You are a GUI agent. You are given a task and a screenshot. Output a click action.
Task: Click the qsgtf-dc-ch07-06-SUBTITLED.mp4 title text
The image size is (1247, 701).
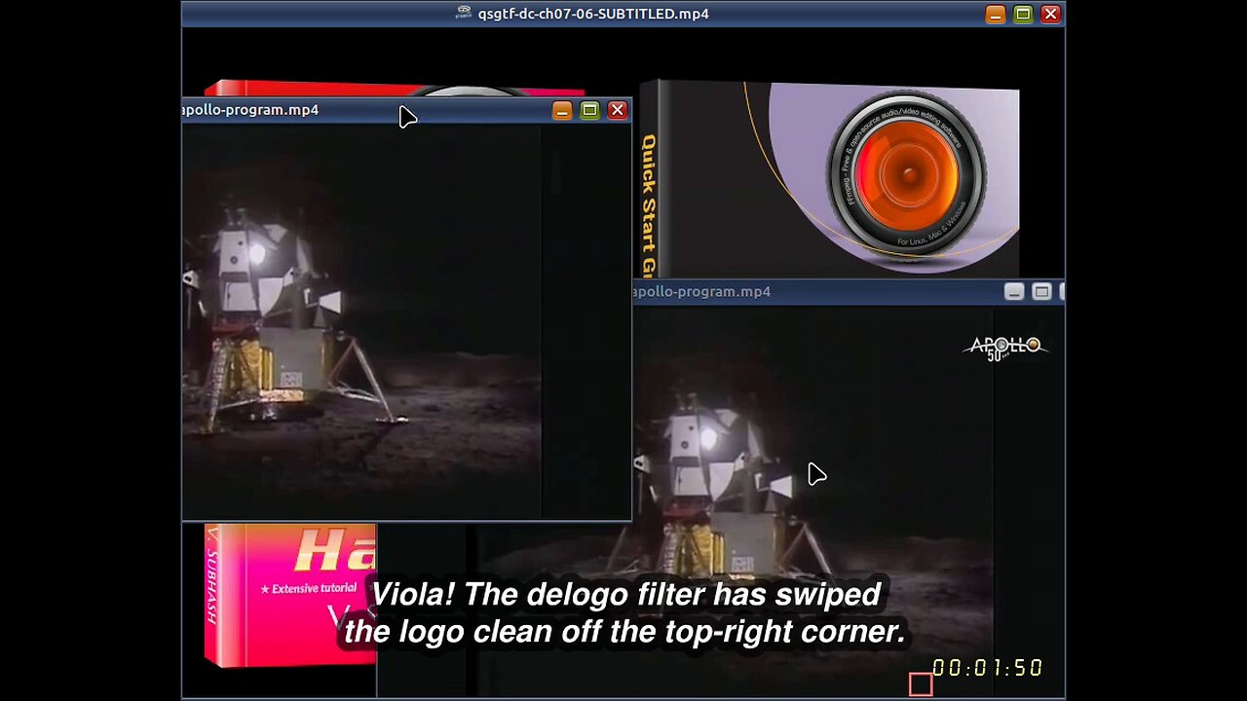pos(593,14)
